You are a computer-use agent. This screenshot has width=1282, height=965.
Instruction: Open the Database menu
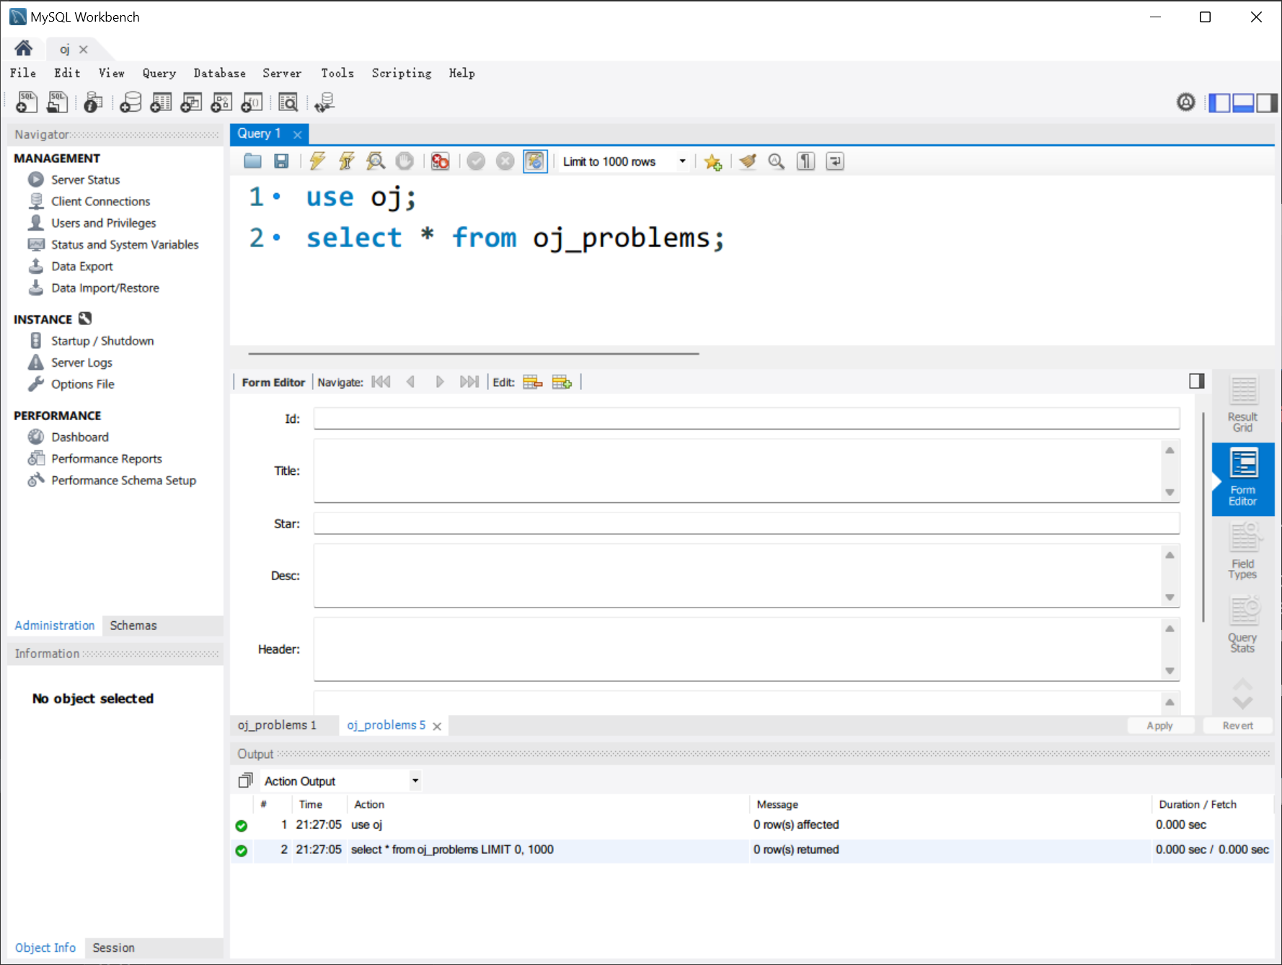(219, 73)
